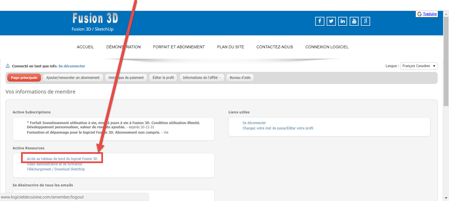Open the Facebook social icon

pos(320,21)
